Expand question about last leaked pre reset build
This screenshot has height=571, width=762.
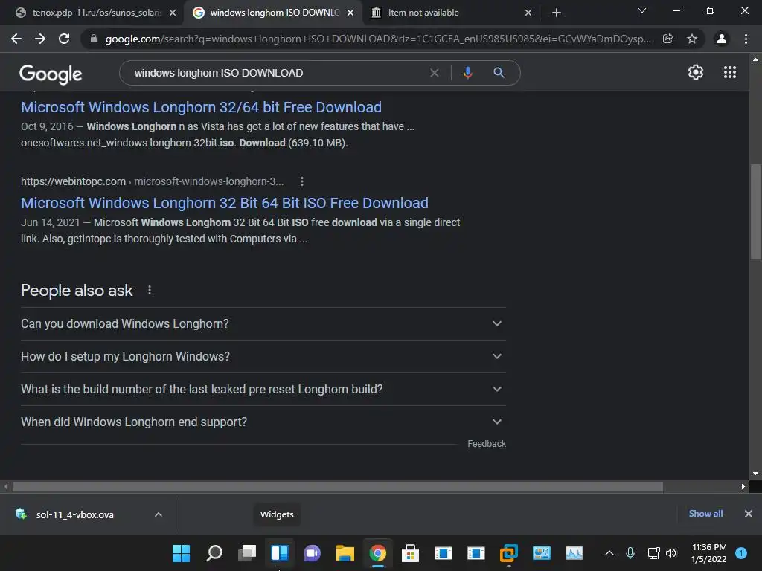263,390
